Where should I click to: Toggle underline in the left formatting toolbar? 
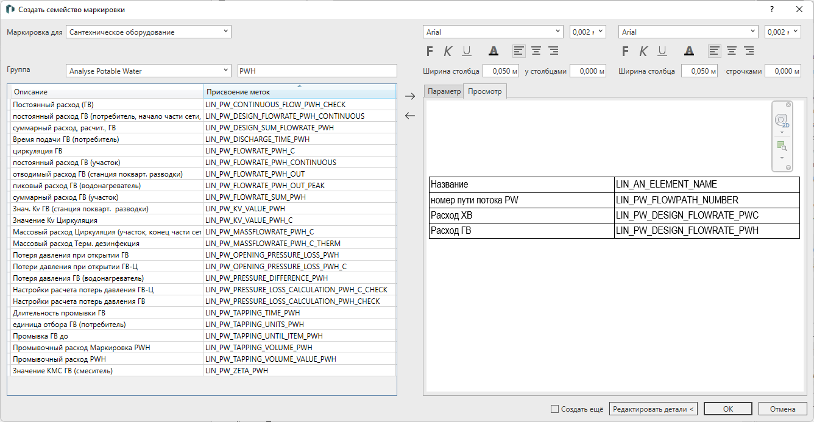pos(467,51)
